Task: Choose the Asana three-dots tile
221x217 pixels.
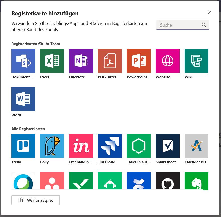Action: tap(52, 181)
